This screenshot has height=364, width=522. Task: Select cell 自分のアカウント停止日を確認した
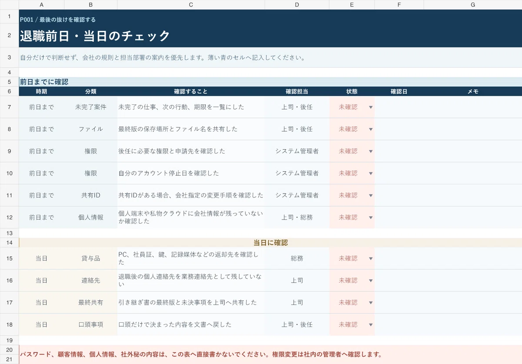[191, 173]
